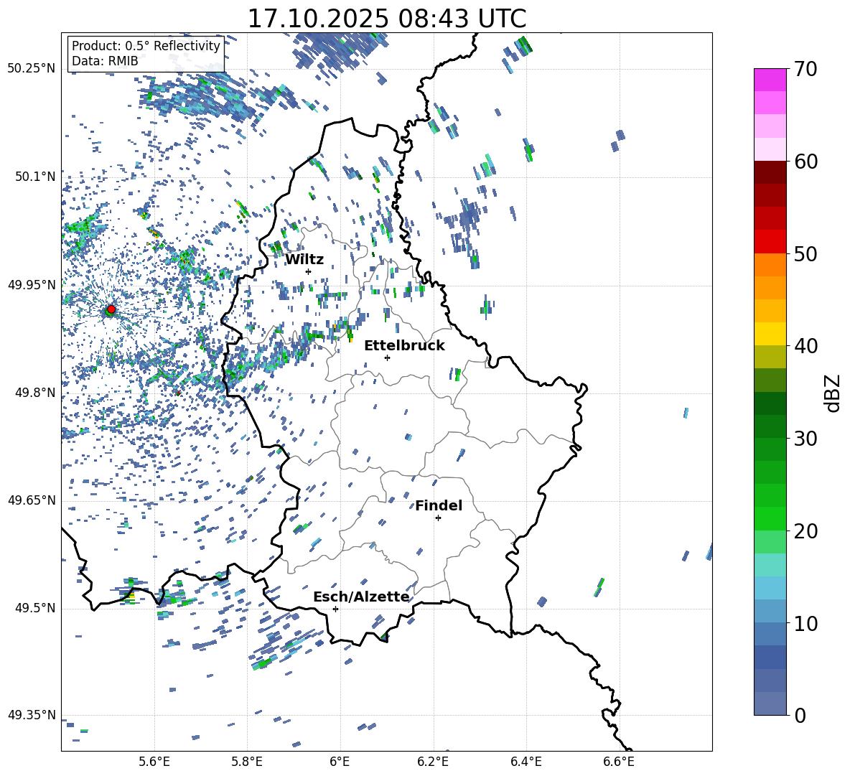Click the Findel station cross marker
The image size is (850, 776).
tap(438, 518)
